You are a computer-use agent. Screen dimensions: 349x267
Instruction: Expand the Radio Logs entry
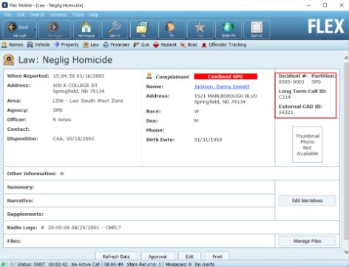[x=42, y=228]
